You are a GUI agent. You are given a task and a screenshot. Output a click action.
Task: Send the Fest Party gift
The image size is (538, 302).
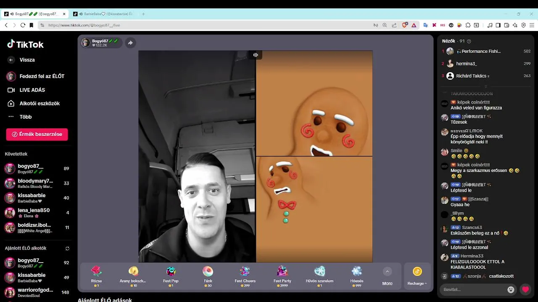click(282, 276)
